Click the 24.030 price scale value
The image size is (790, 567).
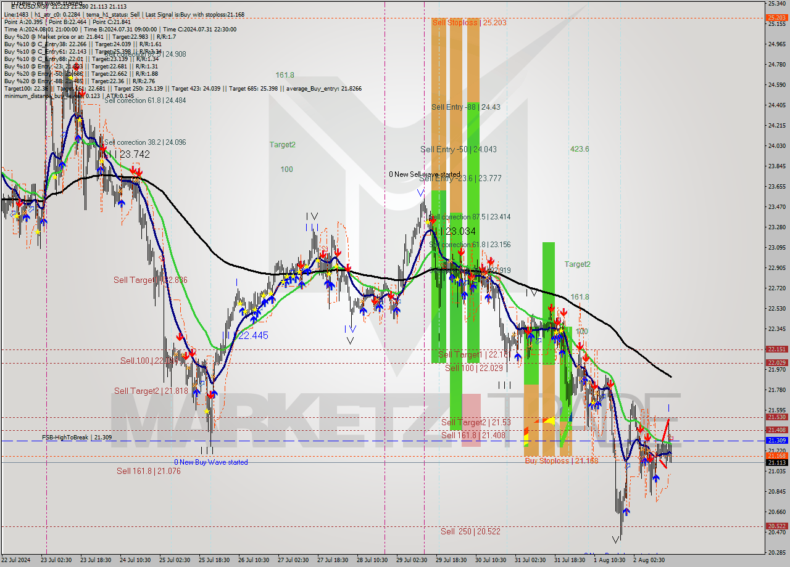pos(776,145)
